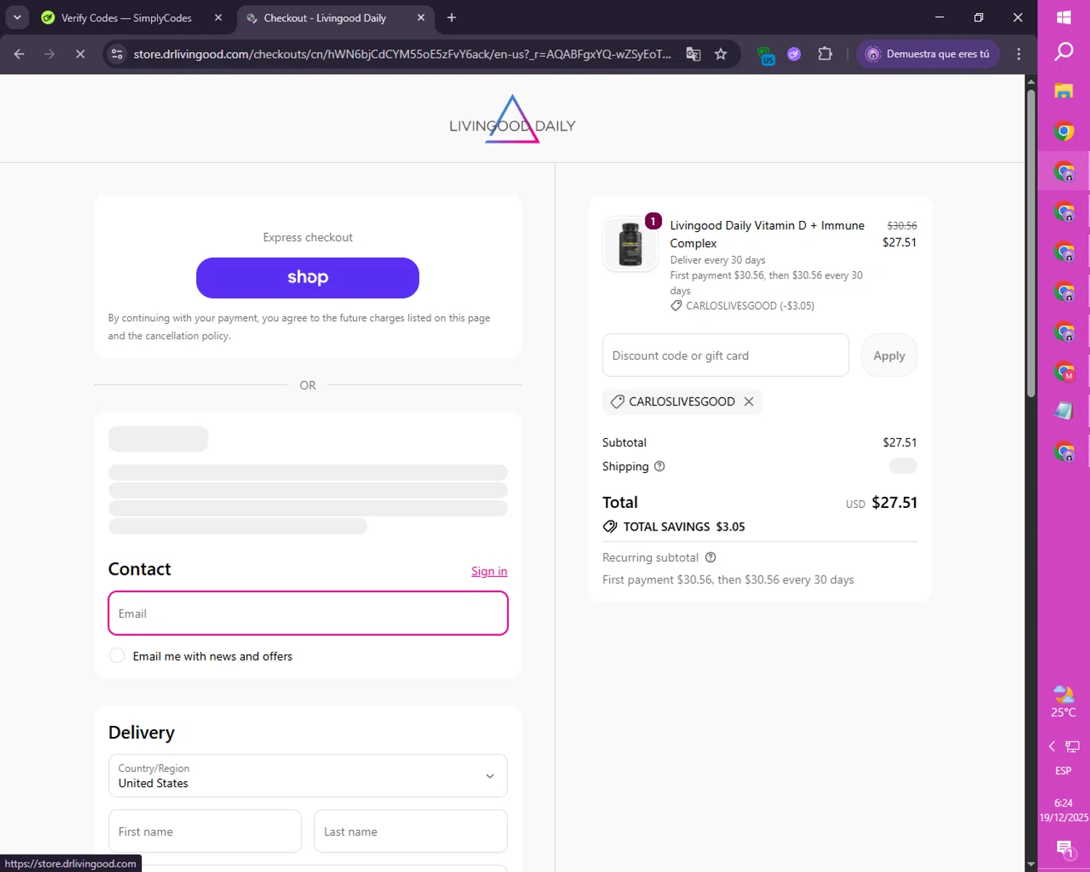The image size is (1090, 872).
Task: Close the Verify Codes — SimplyCodes tab
Action: point(218,17)
